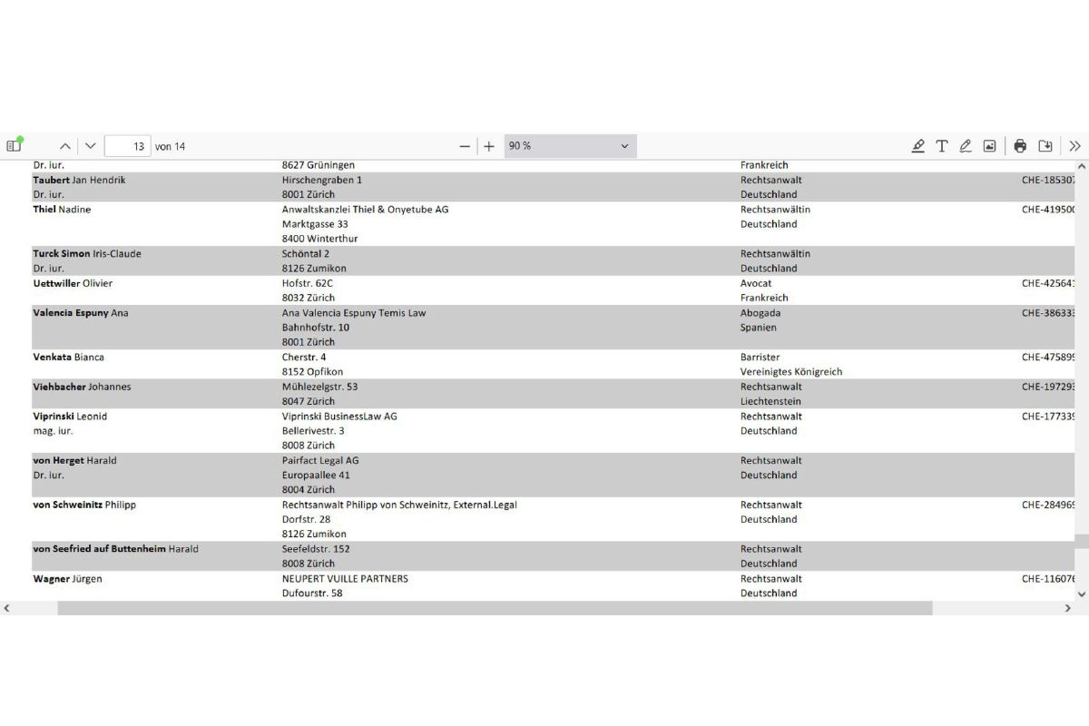Image resolution: width=1089 pixels, height=726 pixels.
Task: Click the horizontal scrollbar thumb
Action: pyautogui.click(x=495, y=608)
